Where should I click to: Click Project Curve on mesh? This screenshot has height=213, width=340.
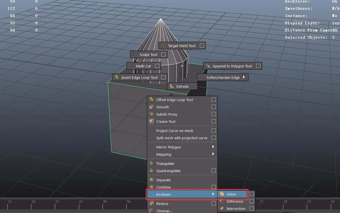175,131
